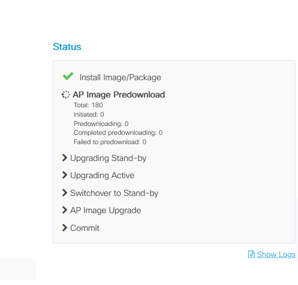Select the AP Image Predownload heading

pos(118,95)
